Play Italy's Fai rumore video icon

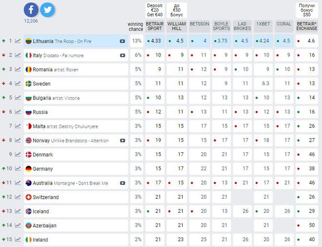(x=122, y=55)
